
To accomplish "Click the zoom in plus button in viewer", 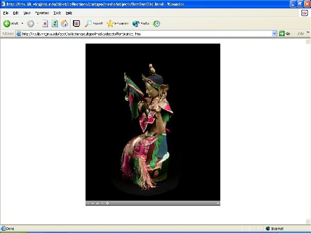I will (98, 203).
